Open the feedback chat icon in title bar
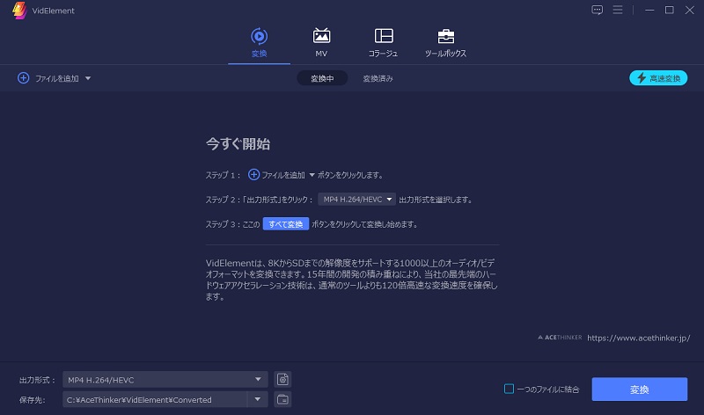Image resolution: width=704 pixels, height=415 pixels. point(597,10)
